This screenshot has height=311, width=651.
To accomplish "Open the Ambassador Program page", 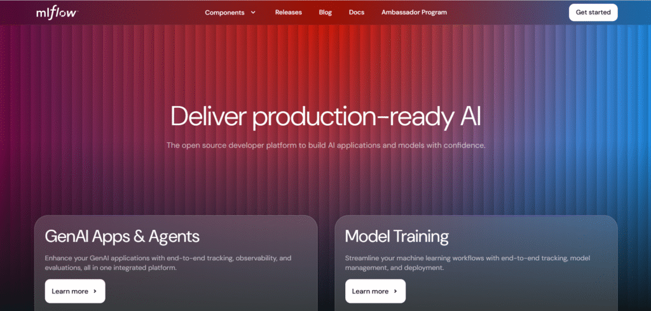I will click(414, 12).
